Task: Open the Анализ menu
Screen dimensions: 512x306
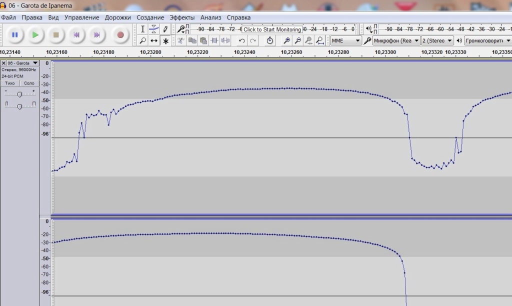Action: click(210, 17)
